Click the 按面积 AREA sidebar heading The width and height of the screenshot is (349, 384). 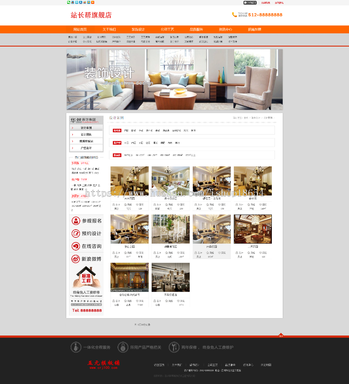[79, 196]
